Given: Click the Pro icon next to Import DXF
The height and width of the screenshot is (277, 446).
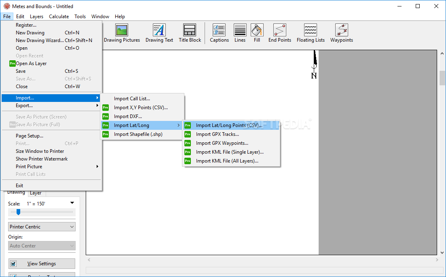Looking at the screenshot, I should tap(106, 116).
